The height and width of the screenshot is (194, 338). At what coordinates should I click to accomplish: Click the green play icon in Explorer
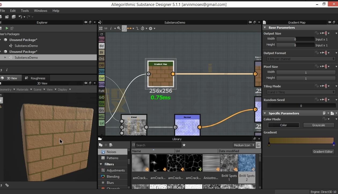click(7, 28)
